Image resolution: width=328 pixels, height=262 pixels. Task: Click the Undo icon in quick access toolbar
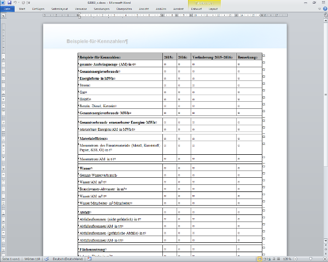[x=15, y=3]
